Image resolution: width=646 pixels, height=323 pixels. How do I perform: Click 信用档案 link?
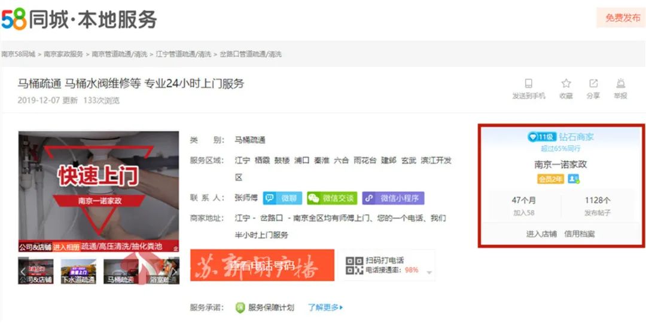coord(579,234)
